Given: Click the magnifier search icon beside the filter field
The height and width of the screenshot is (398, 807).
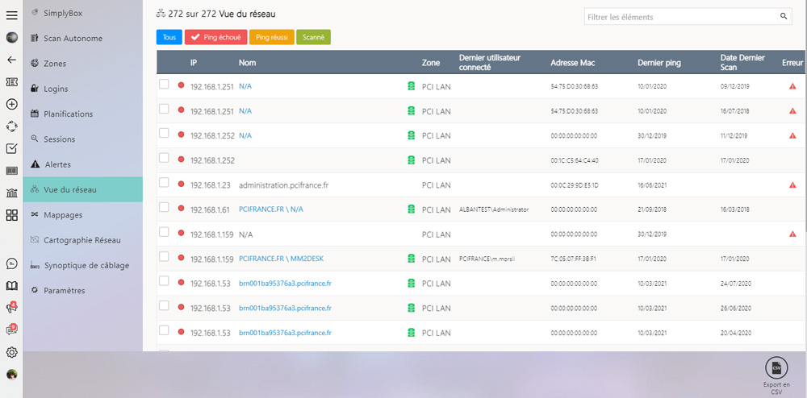Looking at the screenshot, I should [x=783, y=17].
